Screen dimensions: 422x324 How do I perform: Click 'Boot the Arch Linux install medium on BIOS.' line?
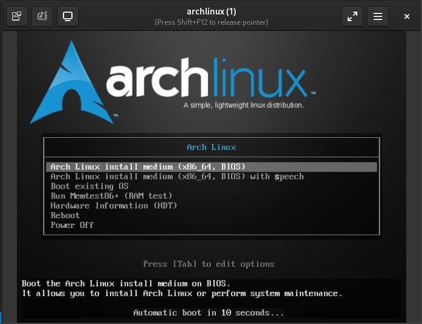coord(126,283)
